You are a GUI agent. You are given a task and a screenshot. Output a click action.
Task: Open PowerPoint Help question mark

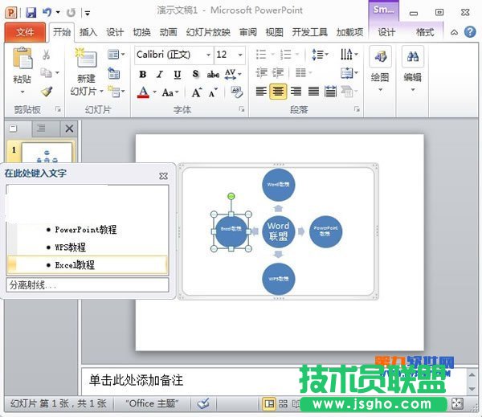point(470,32)
